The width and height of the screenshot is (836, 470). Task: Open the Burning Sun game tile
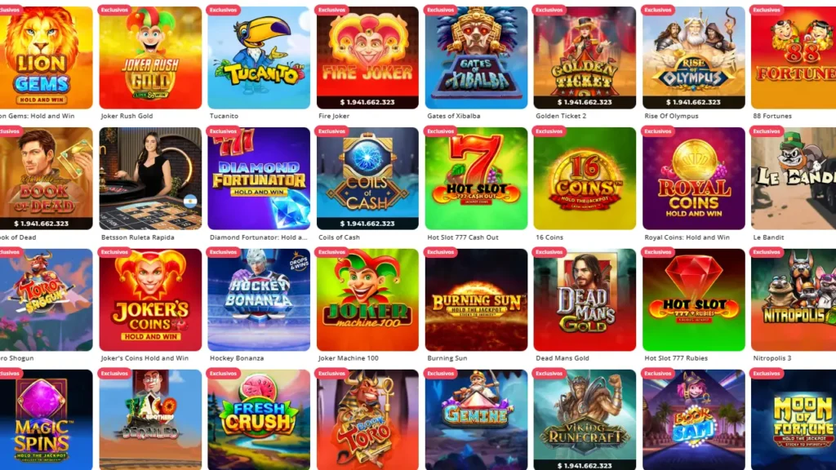476,299
